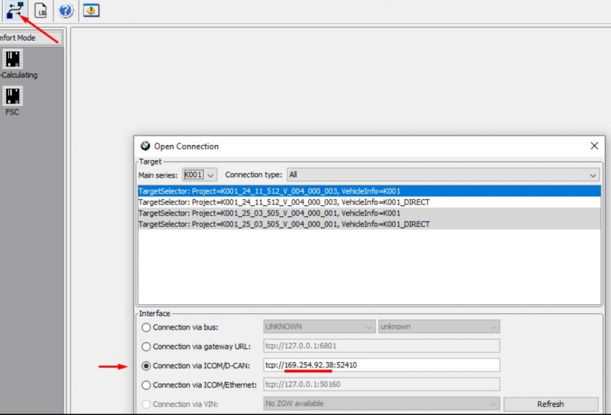Open the blue help question mark icon
The image size is (611, 415).
click(x=66, y=10)
